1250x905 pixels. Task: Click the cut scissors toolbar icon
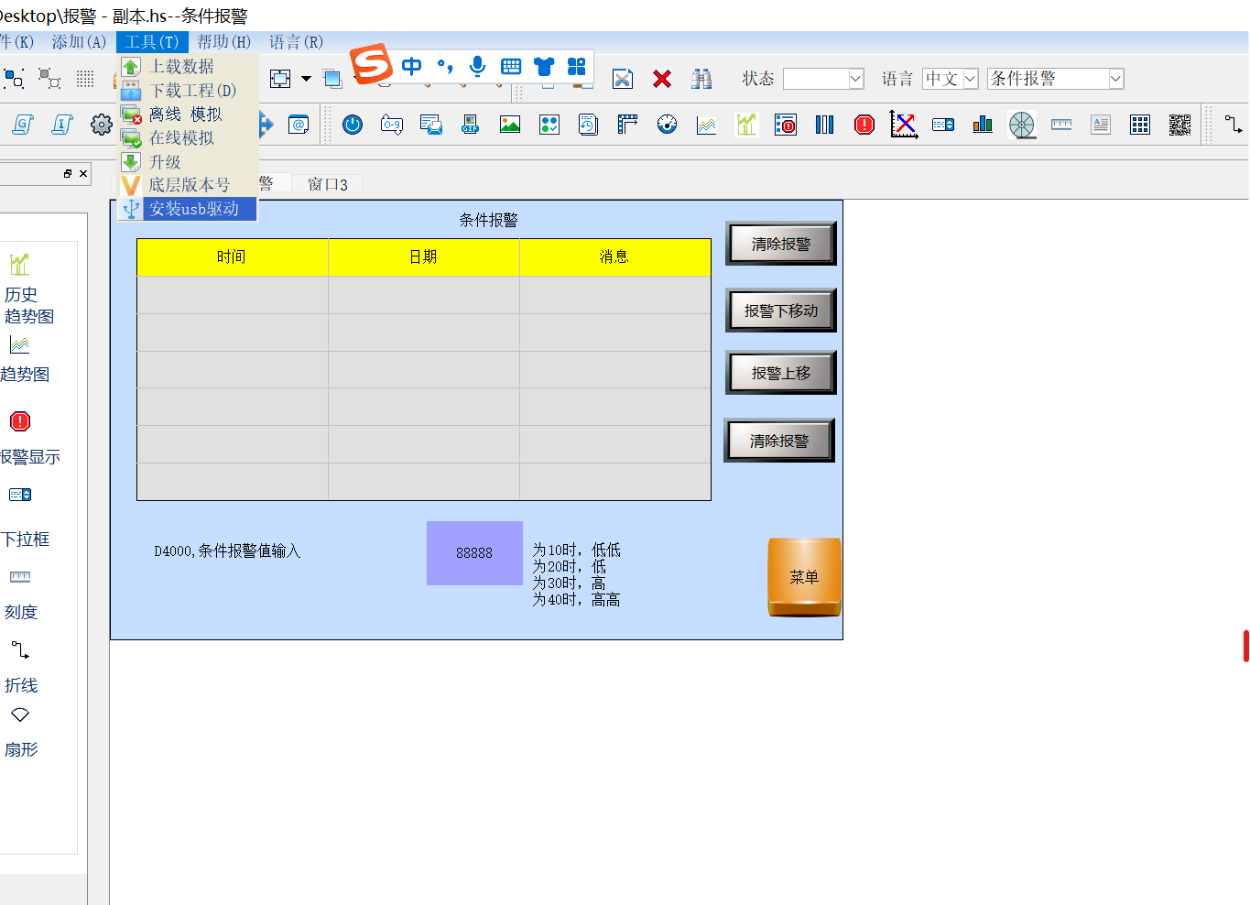[623, 79]
